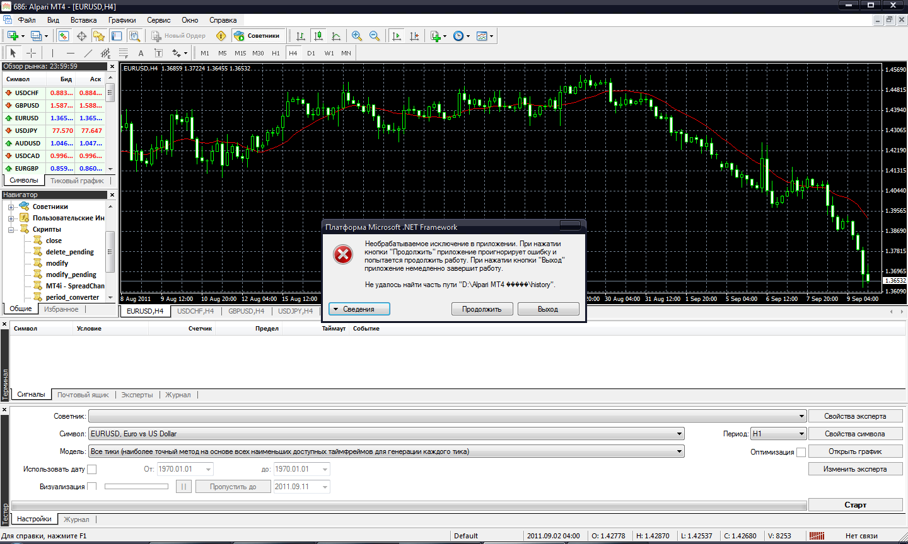Zoom in on the chart
Viewport: 908px width, 544px height.
coord(357,36)
